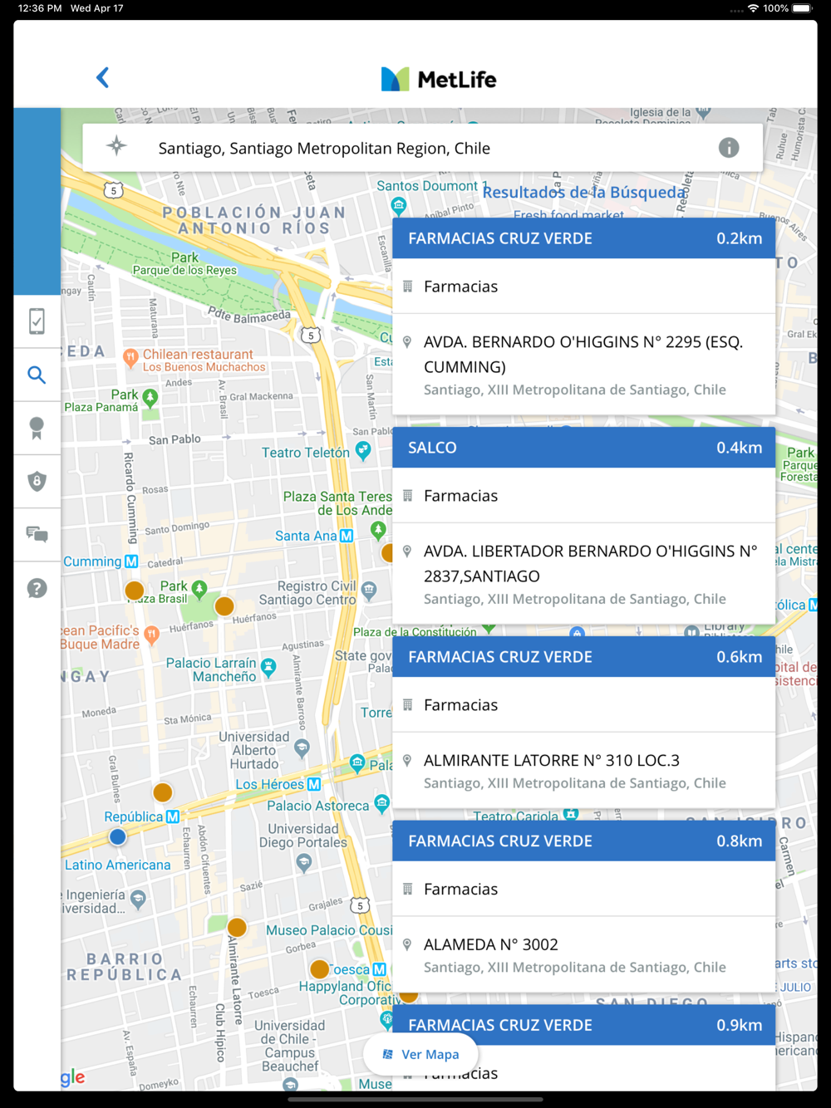Click the location search field for Santiago
Screen dimensions: 831x1108
[x=415, y=148]
